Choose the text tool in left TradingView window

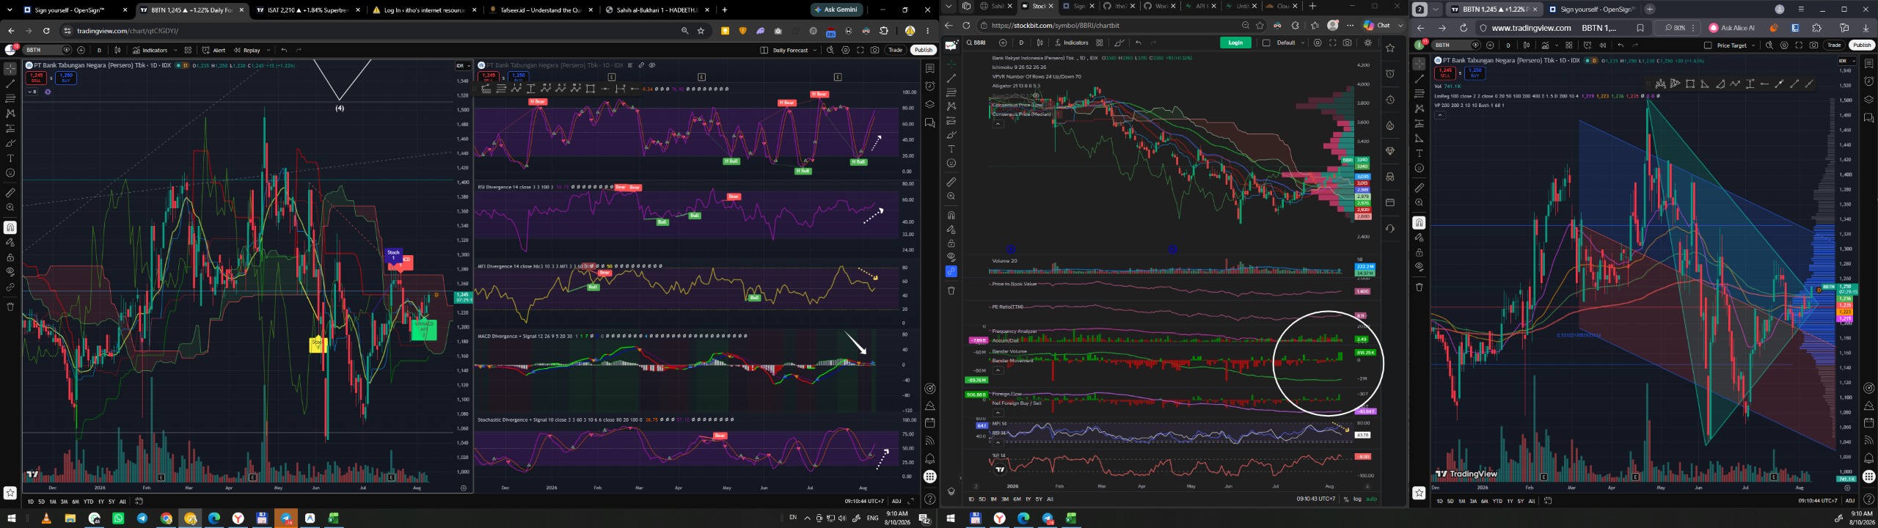(x=10, y=158)
